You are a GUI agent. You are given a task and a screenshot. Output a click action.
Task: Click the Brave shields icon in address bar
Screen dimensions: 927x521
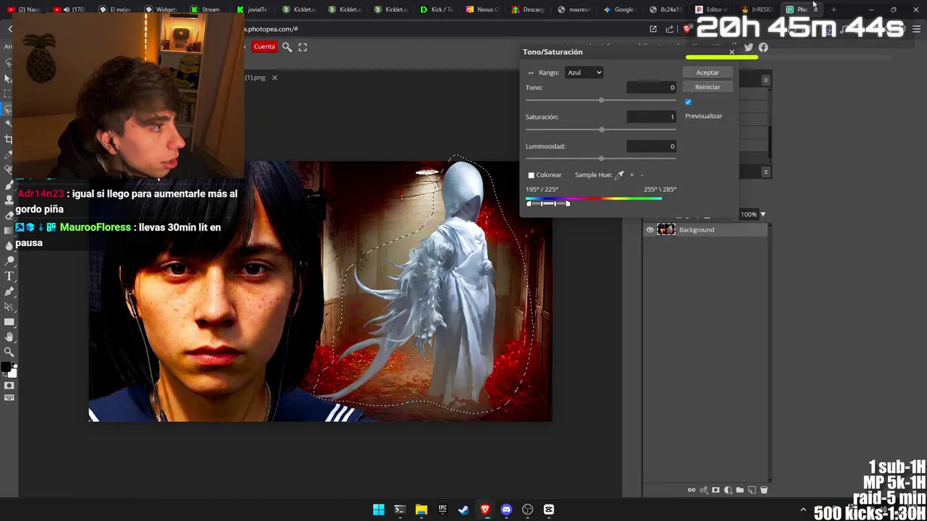point(687,29)
